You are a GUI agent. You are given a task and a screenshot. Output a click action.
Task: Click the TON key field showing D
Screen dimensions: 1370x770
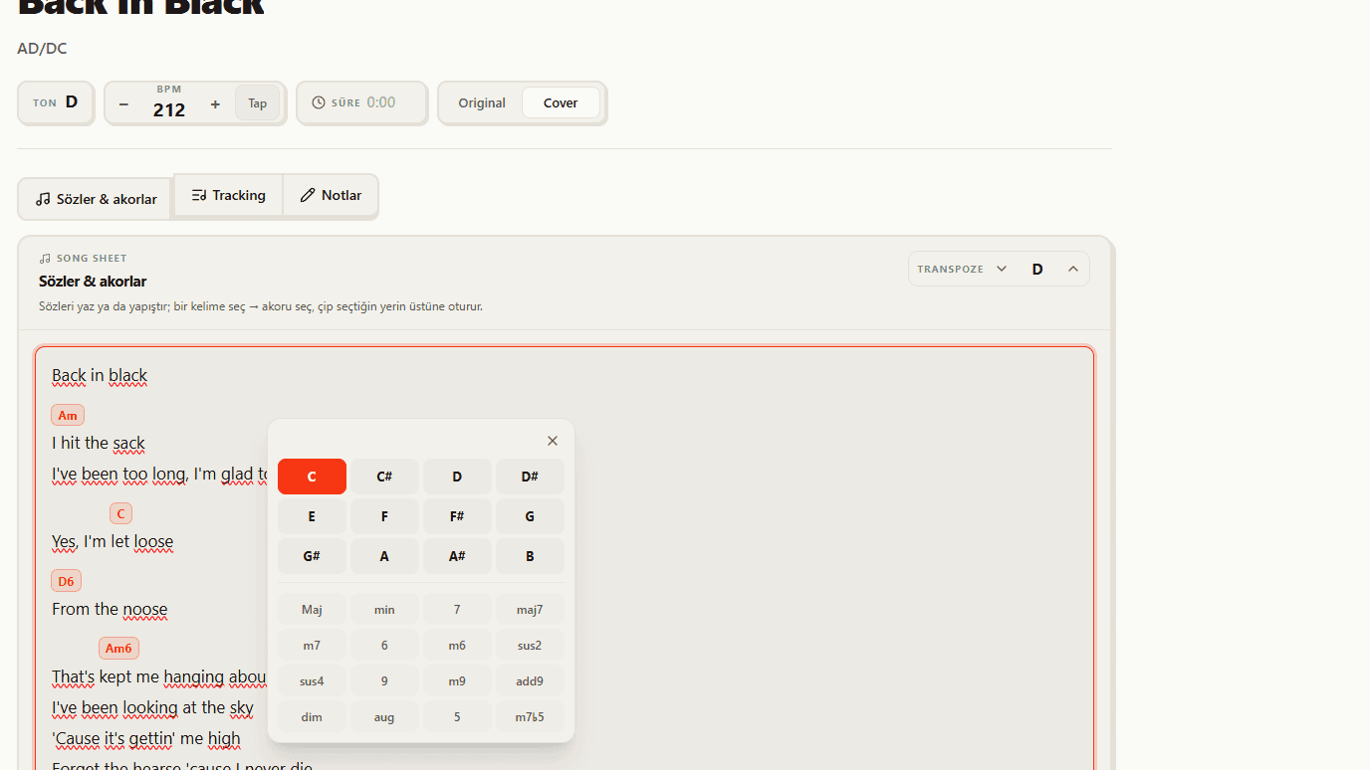pyautogui.click(x=56, y=102)
